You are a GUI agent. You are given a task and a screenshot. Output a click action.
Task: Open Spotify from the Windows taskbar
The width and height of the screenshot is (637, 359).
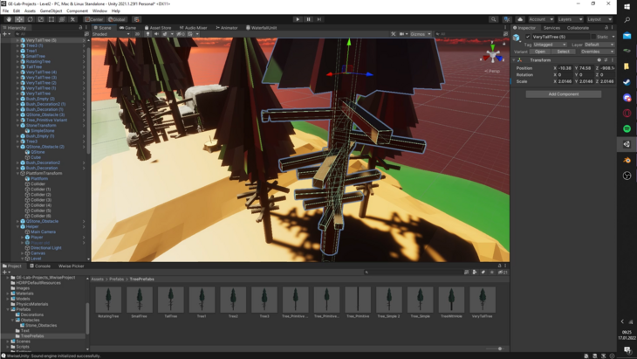point(627,128)
